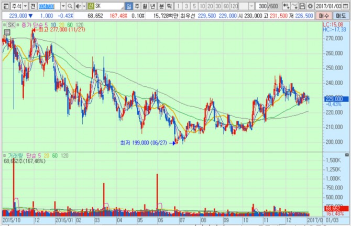Click the stock search magnifier icon

[70, 5]
